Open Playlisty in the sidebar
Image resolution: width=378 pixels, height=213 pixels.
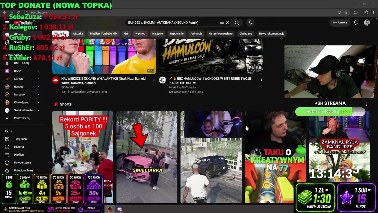(19, 155)
